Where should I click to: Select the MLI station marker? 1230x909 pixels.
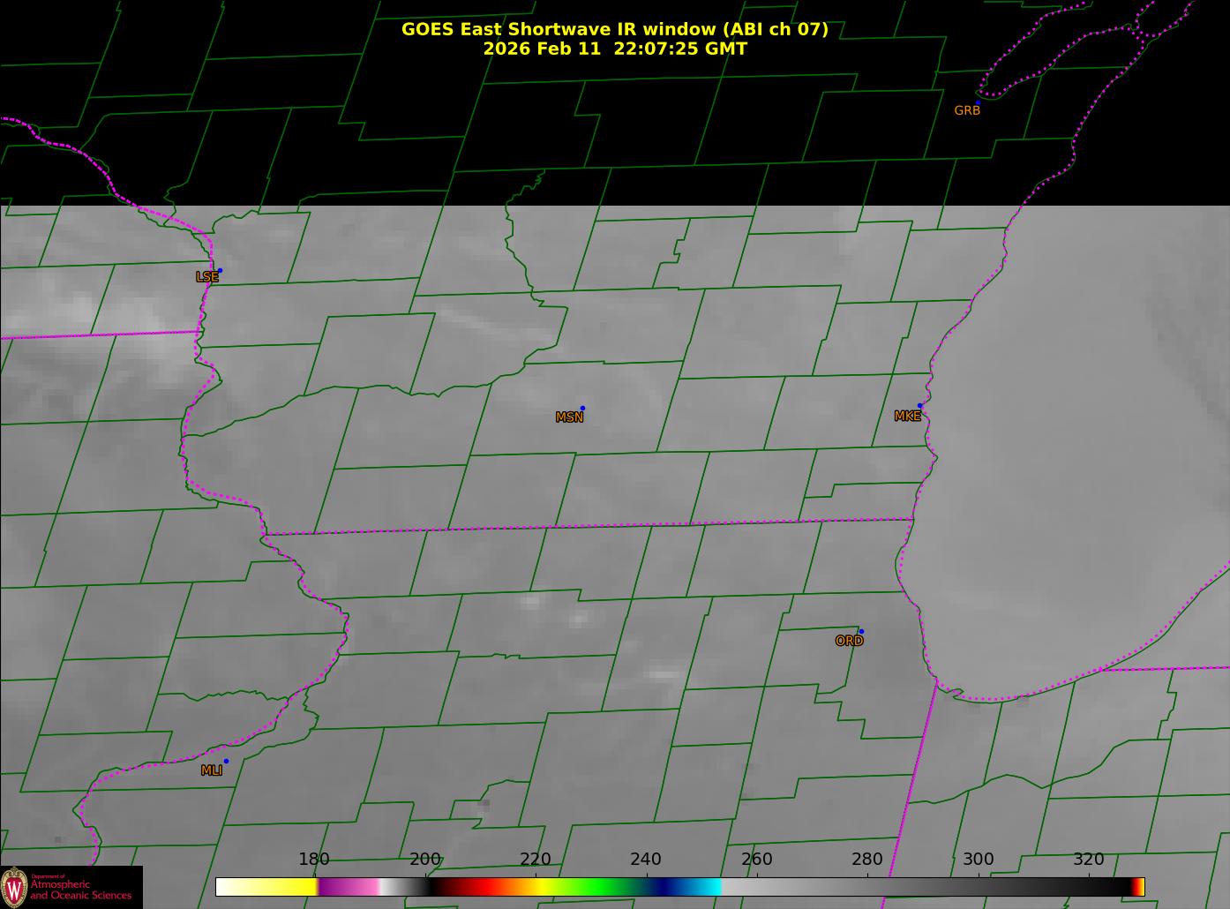point(226,761)
